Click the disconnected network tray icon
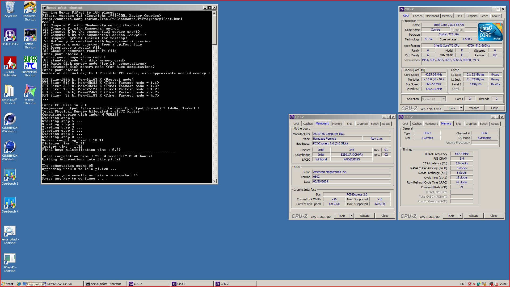510x287 pixels. pos(491,284)
